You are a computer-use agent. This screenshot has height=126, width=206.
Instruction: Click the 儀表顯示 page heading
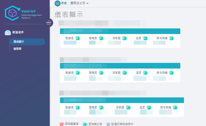pyautogui.click(x=69, y=14)
